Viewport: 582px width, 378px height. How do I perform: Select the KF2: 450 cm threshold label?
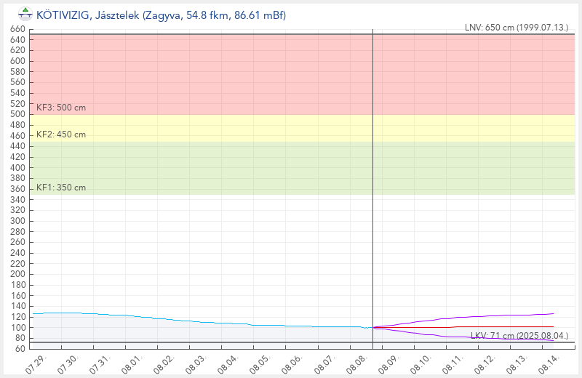coord(61,134)
